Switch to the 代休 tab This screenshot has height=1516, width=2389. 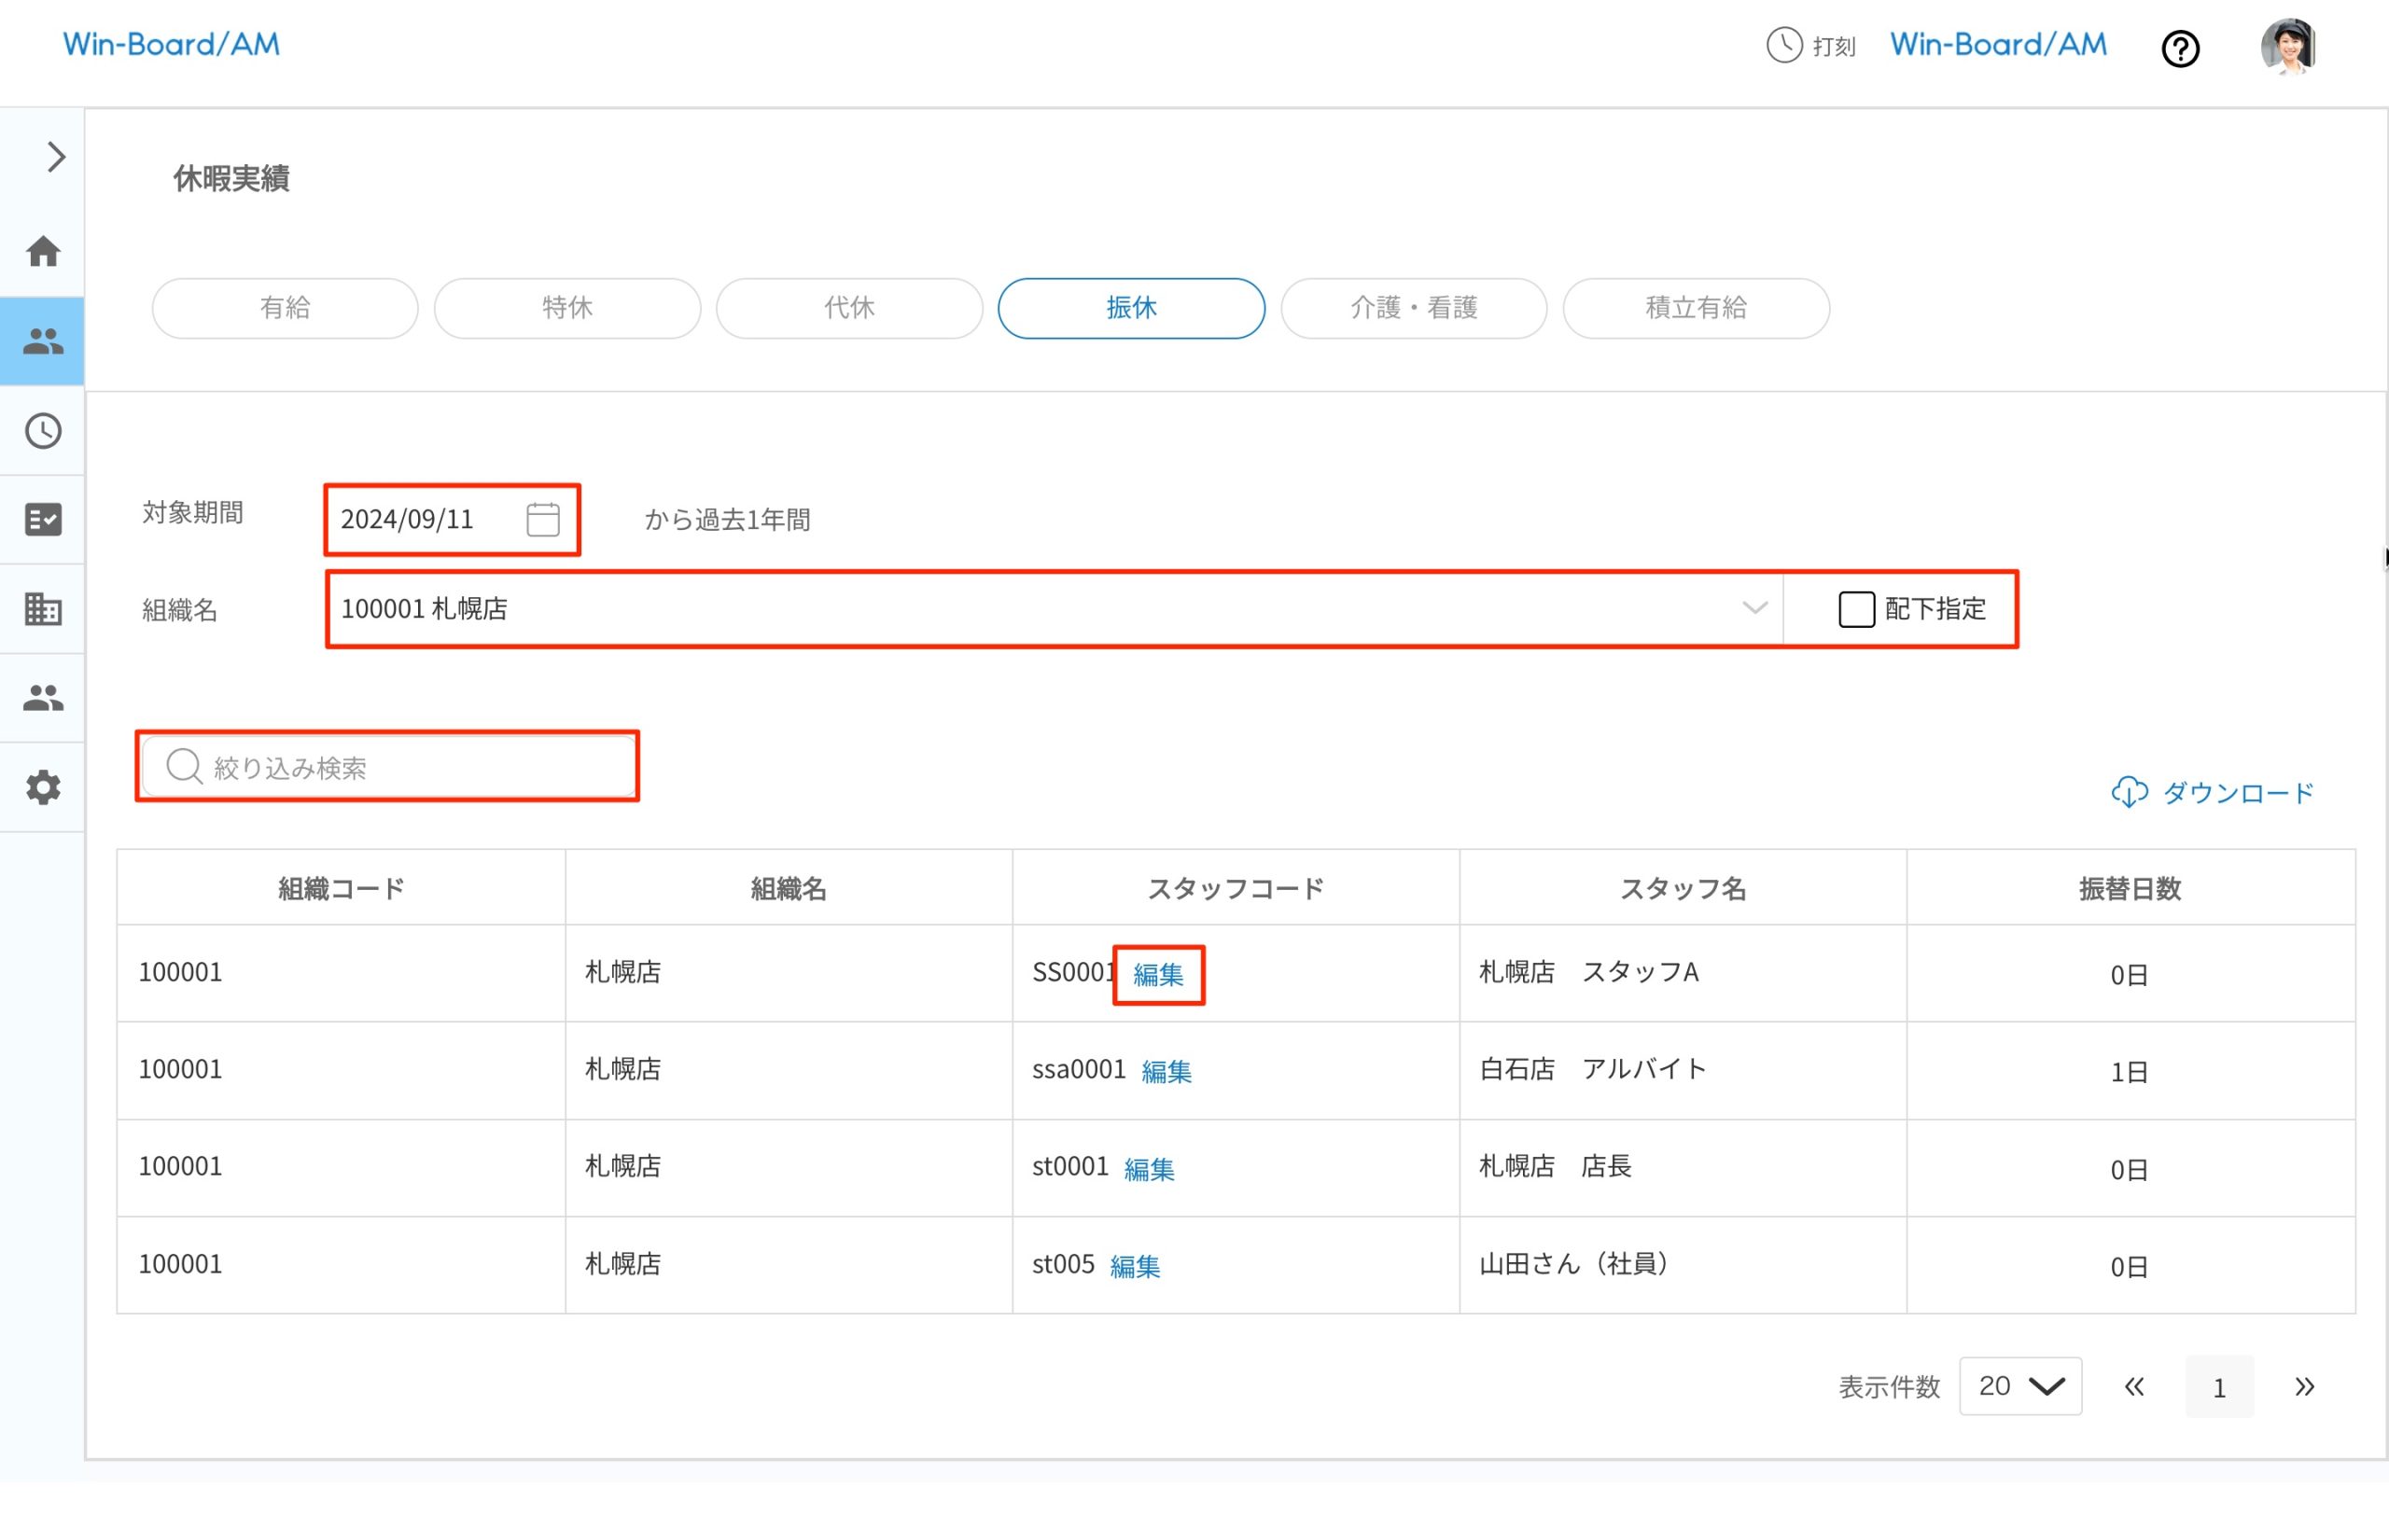pyautogui.click(x=849, y=309)
